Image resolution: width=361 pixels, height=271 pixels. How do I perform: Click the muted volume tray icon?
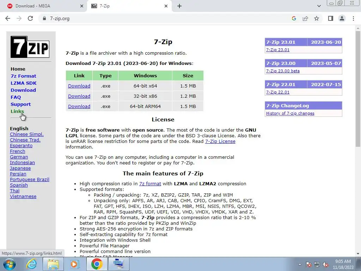point(325,264)
